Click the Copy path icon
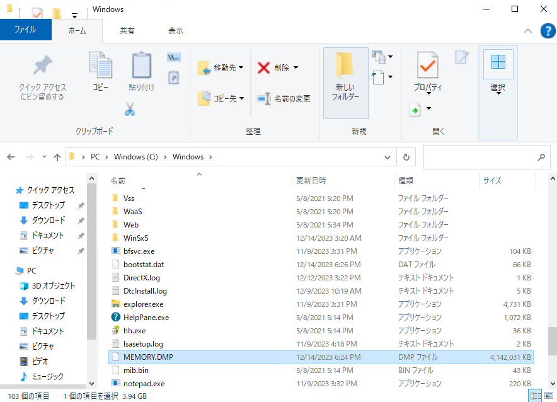The image size is (557, 402). click(x=173, y=57)
